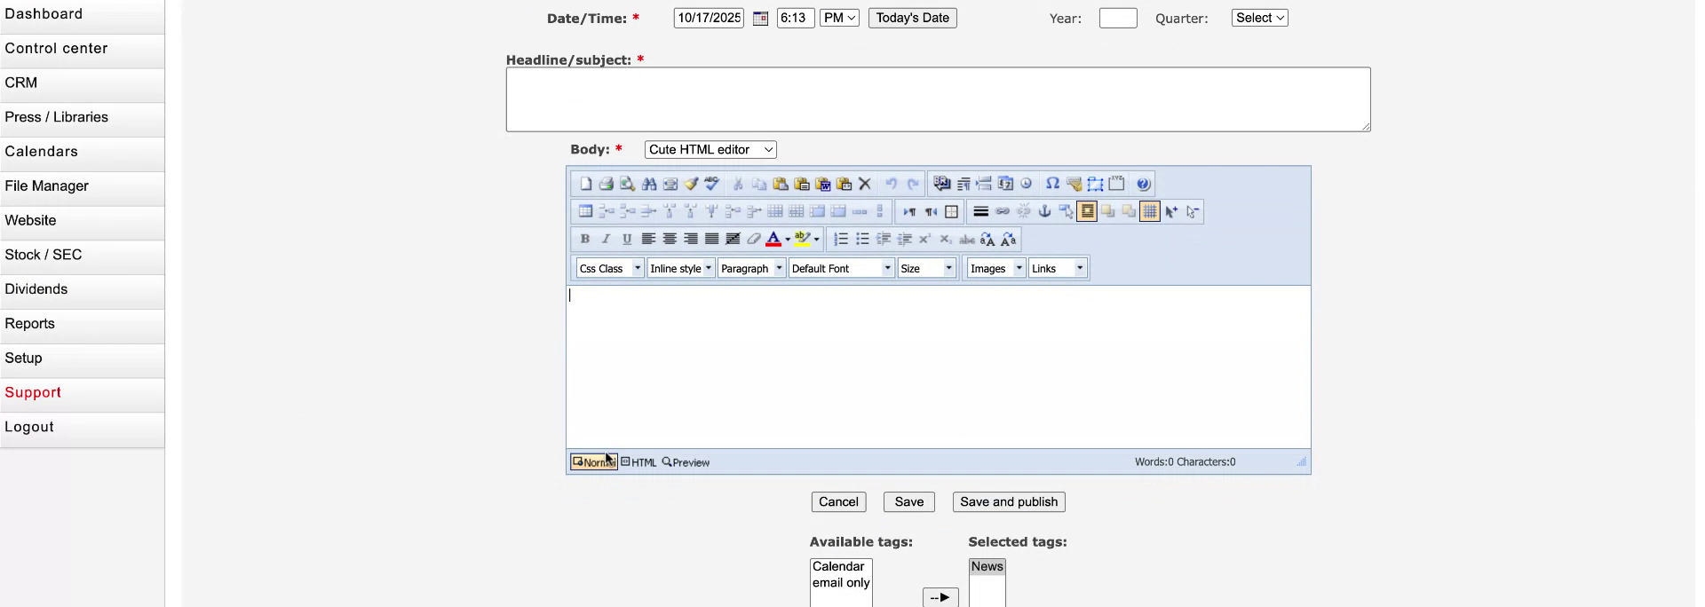Image resolution: width=1705 pixels, height=607 pixels.
Task: Open CRM in the sidebar menu
Action: (82, 83)
